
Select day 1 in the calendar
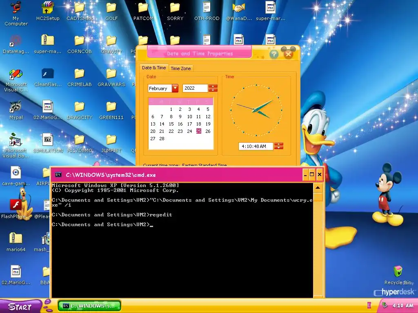pyautogui.click(x=171, y=109)
